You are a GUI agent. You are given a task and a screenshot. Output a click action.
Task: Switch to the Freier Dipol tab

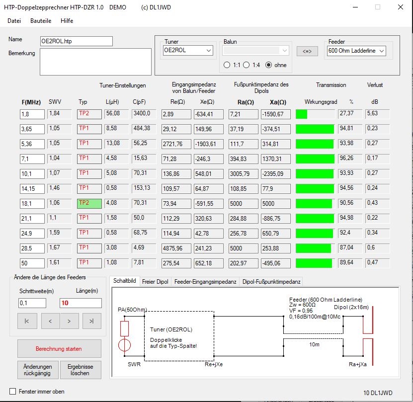click(155, 281)
